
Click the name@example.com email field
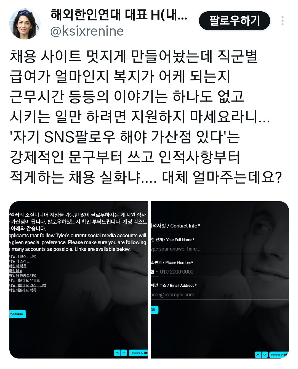click(220, 295)
